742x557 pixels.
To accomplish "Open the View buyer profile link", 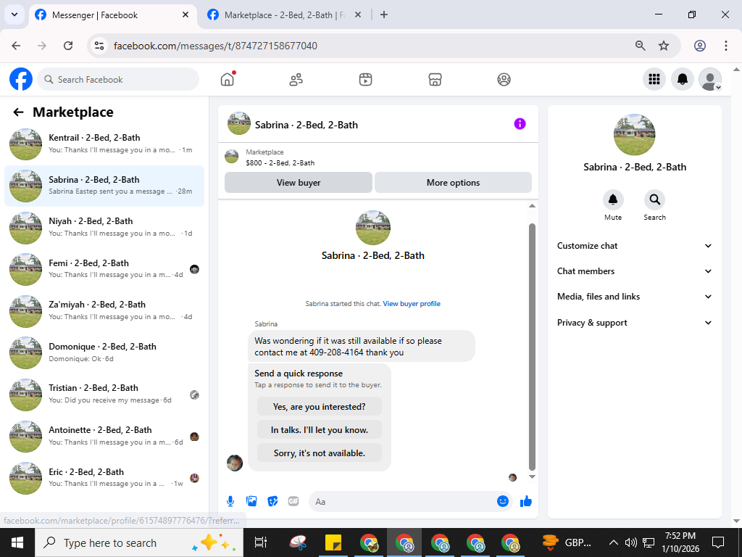I will coord(412,304).
